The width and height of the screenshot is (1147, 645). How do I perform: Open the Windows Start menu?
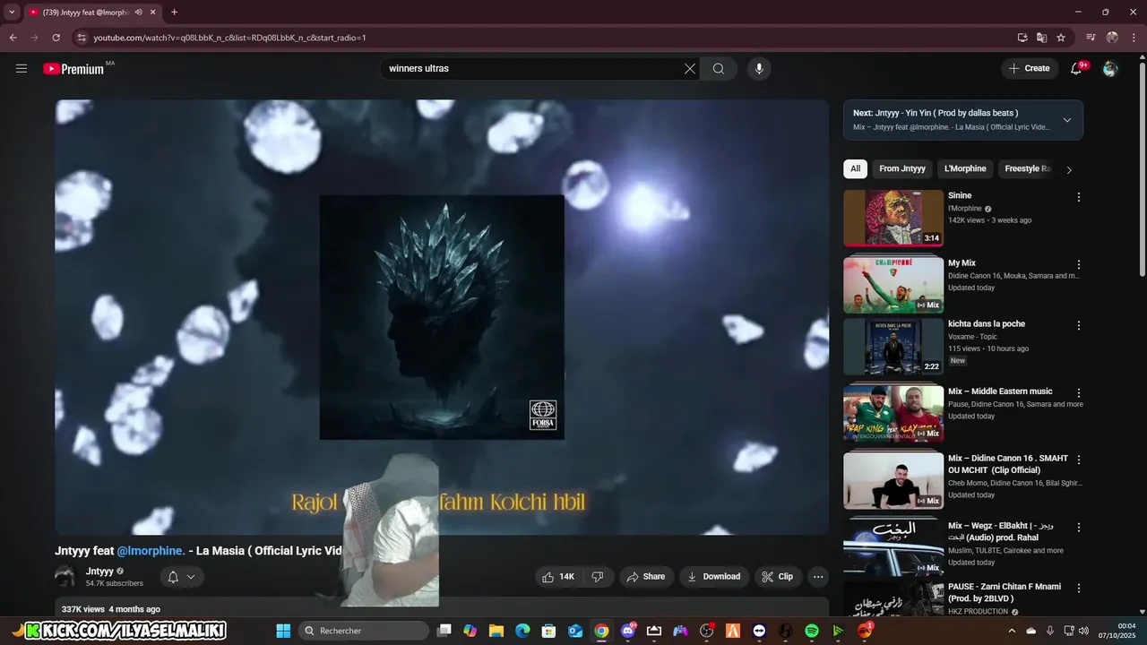(x=283, y=631)
